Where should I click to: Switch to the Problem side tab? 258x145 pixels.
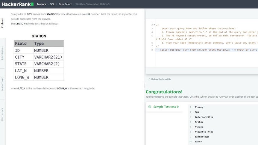(x=3, y=23)
